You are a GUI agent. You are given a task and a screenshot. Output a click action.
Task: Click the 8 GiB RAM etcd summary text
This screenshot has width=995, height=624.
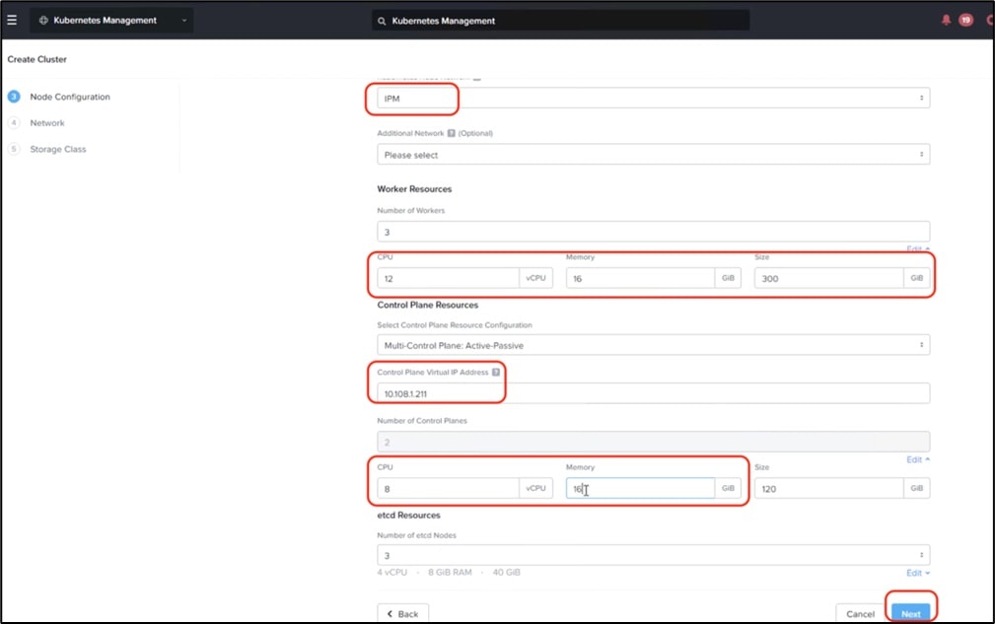(x=450, y=572)
